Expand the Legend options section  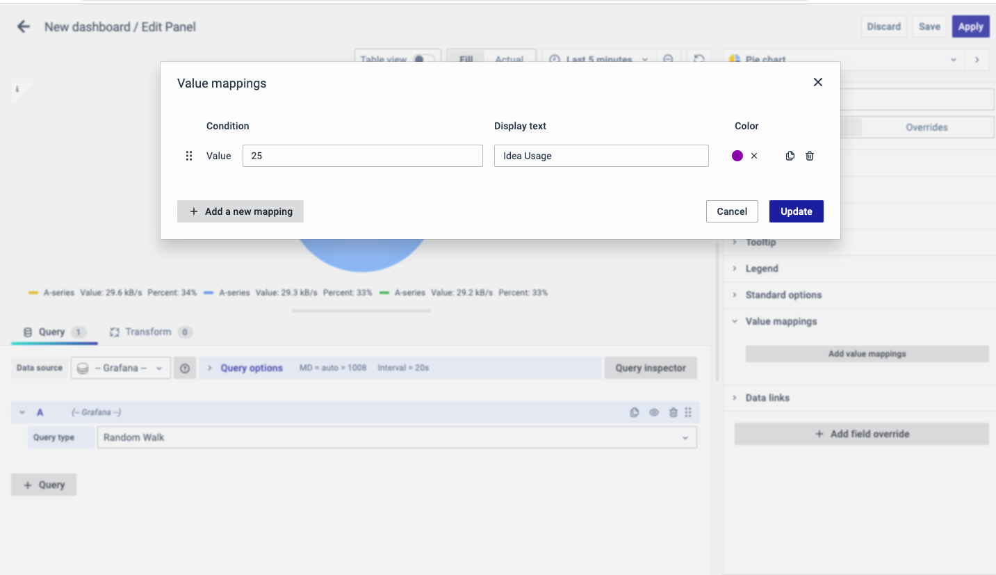coord(762,269)
